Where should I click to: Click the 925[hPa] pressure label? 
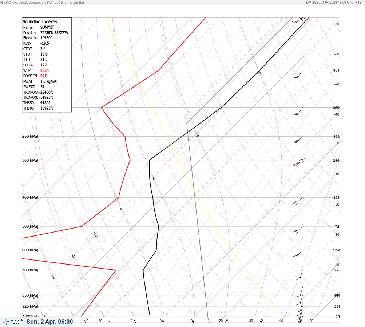30,306
